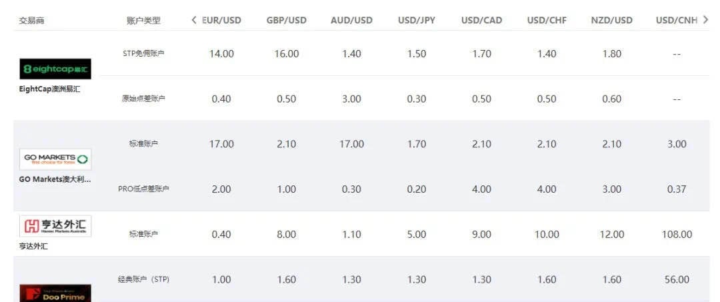720x302 pixels.
Task: Open the EightCap澳洲易汇 broker link
Action: tap(49, 89)
